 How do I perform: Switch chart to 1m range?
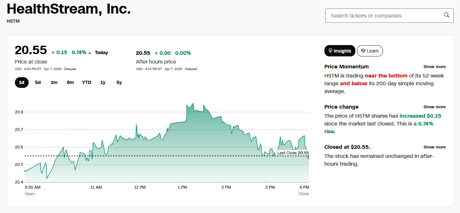tap(54, 82)
